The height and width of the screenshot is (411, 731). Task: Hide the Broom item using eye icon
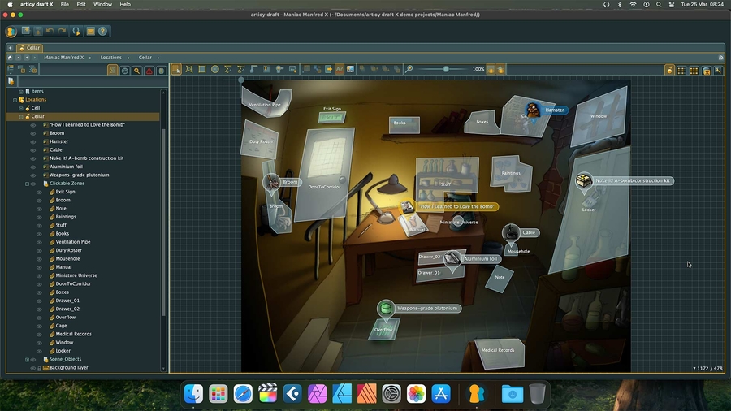33,133
